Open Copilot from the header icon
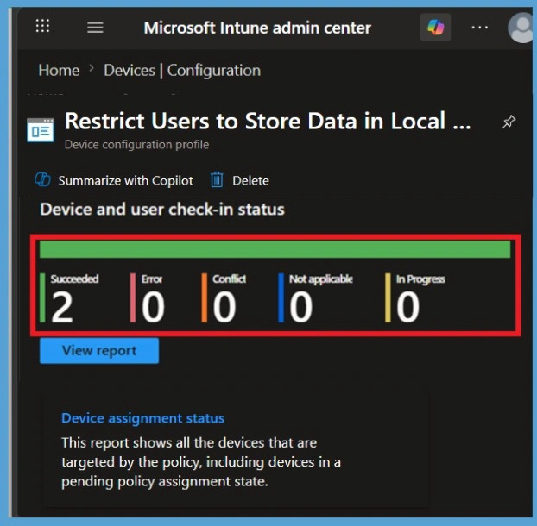This screenshot has height=526, width=537. pyautogui.click(x=435, y=28)
